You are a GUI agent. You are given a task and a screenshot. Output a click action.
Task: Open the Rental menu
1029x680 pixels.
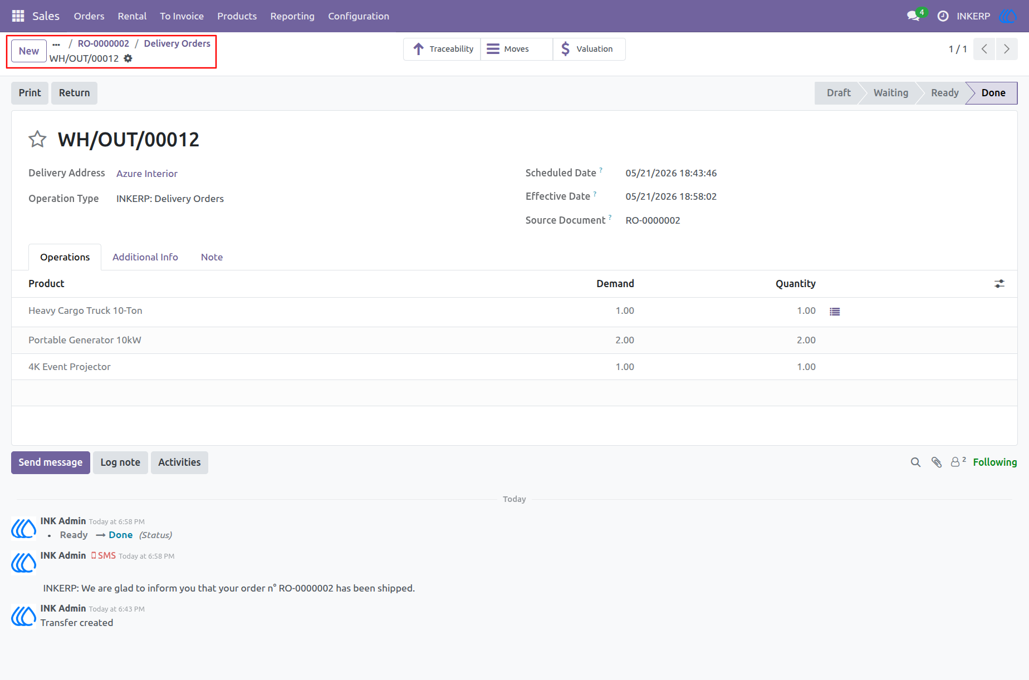[132, 16]
